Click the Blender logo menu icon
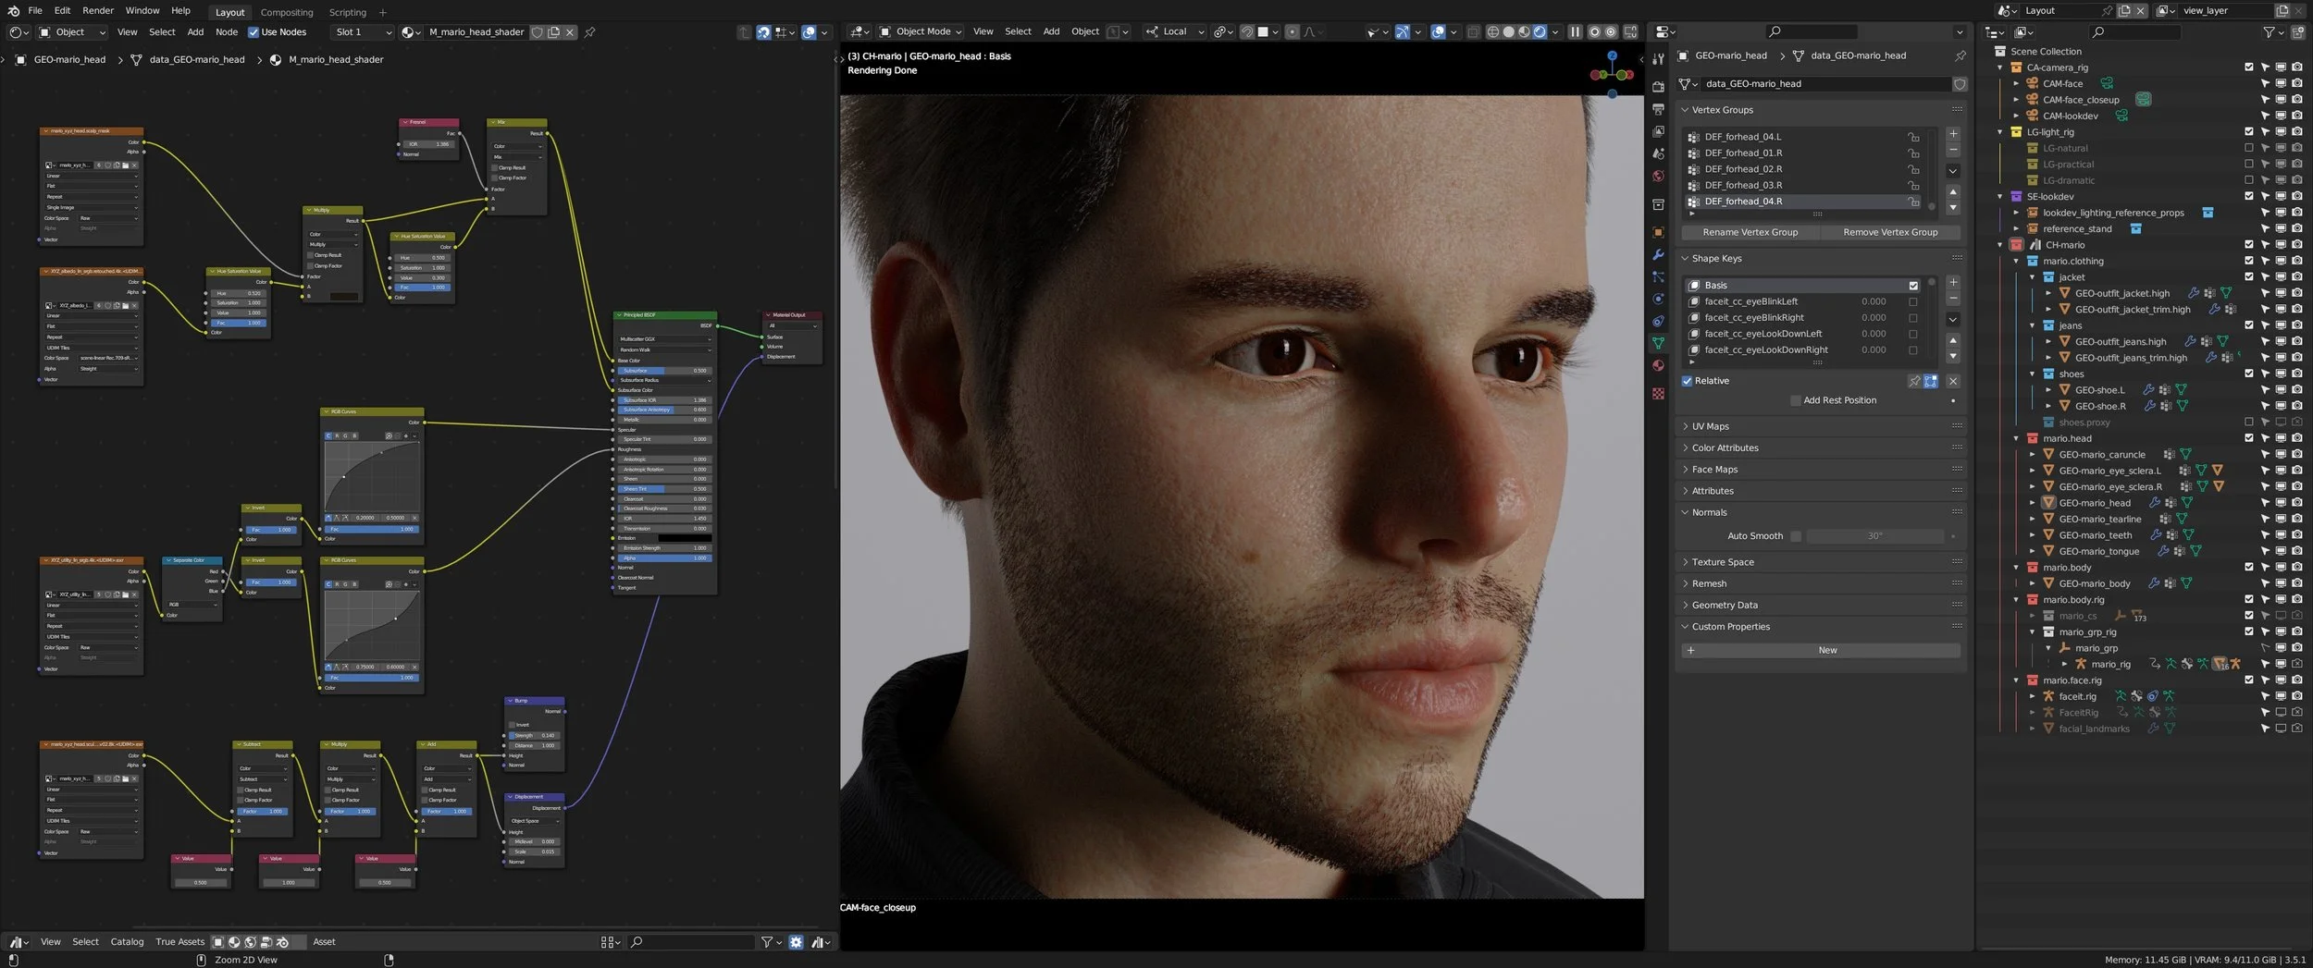The width and height of the screenshot is (2313, 968). (x=13, y=11)
